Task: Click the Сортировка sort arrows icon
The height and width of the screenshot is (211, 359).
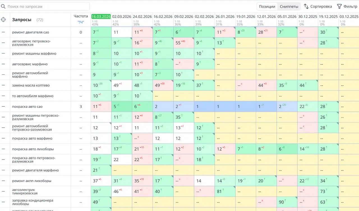Action: click(306, 6)
